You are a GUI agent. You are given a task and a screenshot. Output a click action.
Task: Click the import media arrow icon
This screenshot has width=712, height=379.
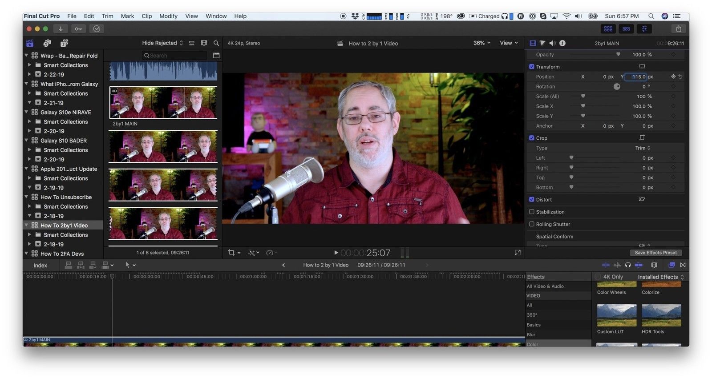click(x=61, y=28)
